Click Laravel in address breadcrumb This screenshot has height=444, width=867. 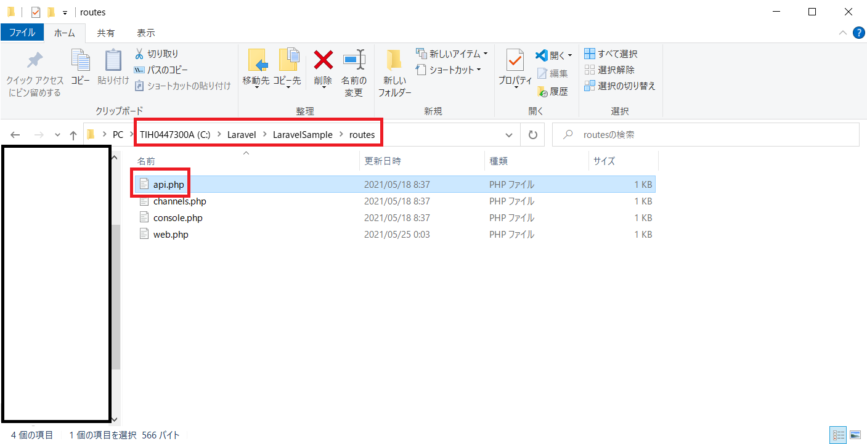tap(242, 135)
